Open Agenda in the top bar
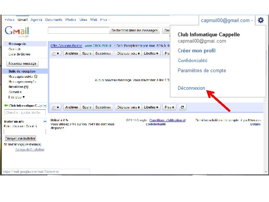 [x=36, y=20]
